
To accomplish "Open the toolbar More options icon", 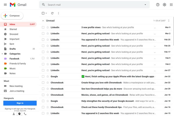I will [58, 13].
